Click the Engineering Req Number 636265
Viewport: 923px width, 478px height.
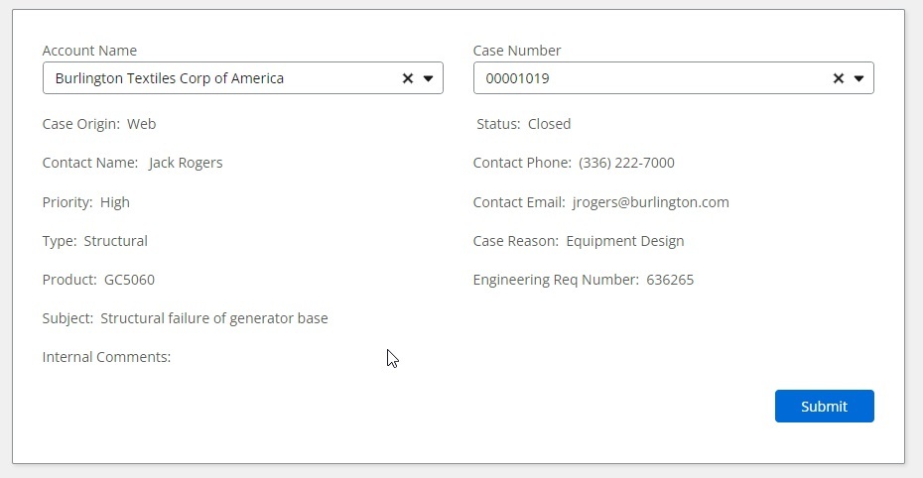pyautogui.click(x=670, y=280)
